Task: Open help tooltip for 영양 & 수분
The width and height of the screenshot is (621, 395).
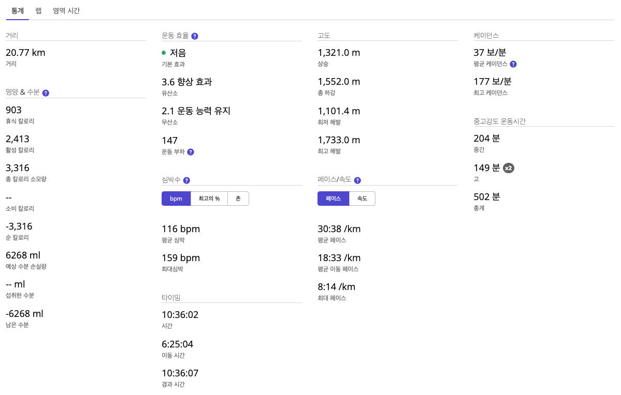Action: pos(46,93)
